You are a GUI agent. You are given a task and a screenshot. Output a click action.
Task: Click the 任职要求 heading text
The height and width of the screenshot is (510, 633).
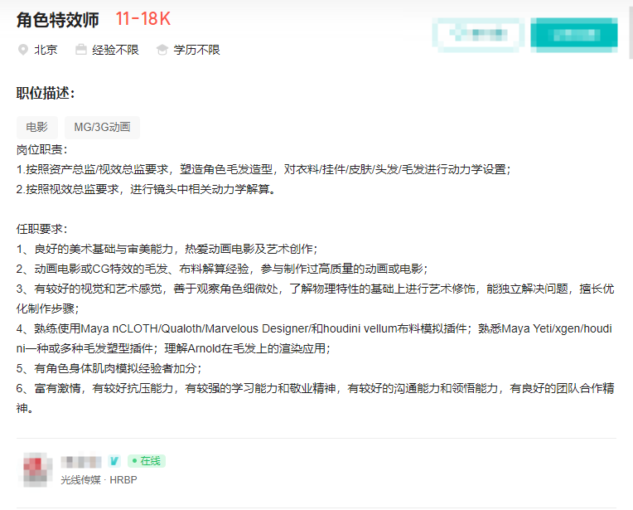(x=41, y=229)
